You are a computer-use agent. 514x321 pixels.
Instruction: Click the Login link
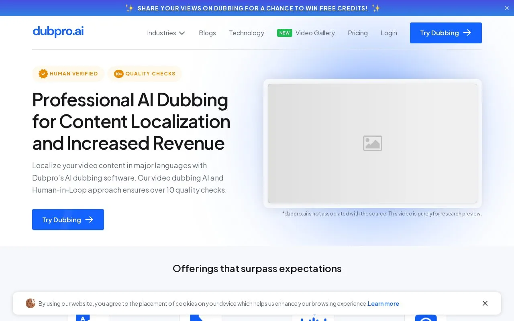[x=389, y=33]
